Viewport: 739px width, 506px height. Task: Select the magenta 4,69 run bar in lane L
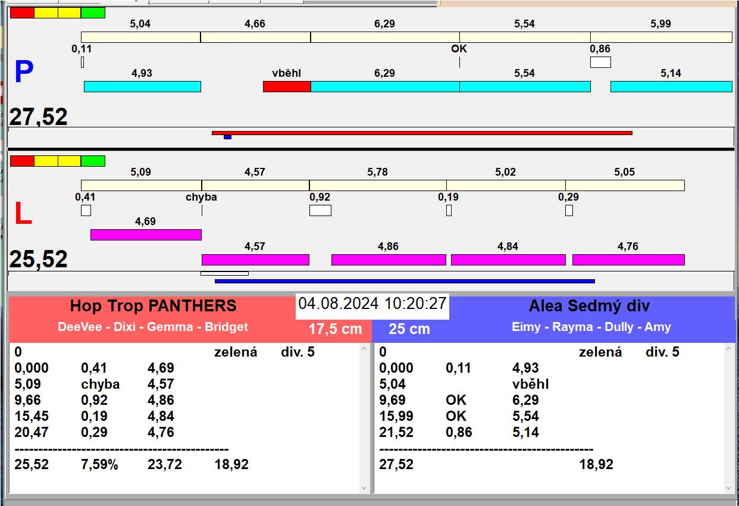(x=146, y=235)
